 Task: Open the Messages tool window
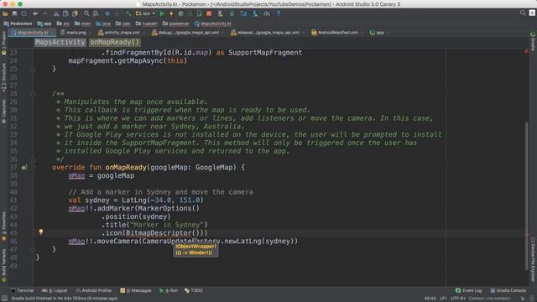click(136, 290)
